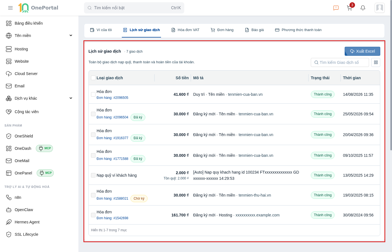Click the Loại giao dịch column header

[x=110, y=78]
